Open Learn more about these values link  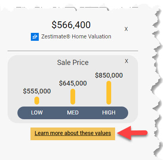point(73,133)
